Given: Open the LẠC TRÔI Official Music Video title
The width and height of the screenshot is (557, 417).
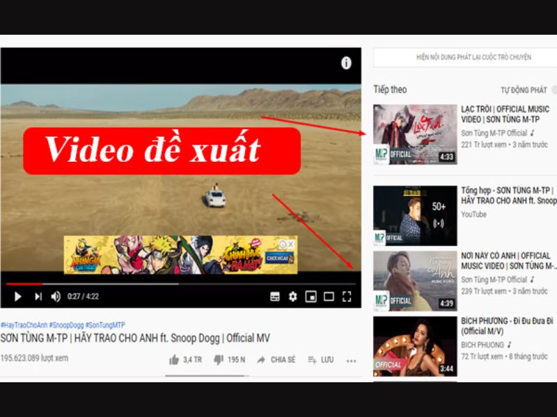Looking at the screenshot, I should [505, 114].
